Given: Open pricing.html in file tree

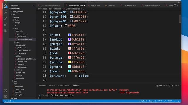Looking at the screenshot, I should click(x=19, y=95).
